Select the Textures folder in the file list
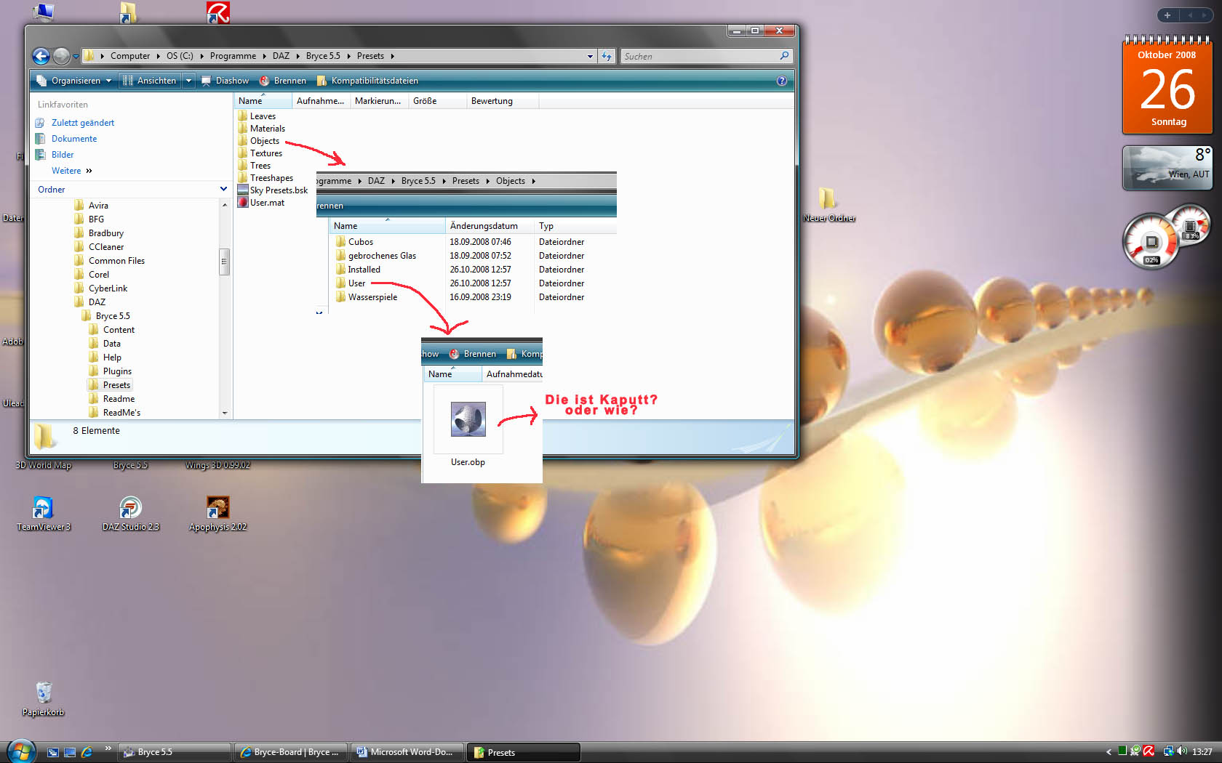This screenshot has width=1222, height=763. pos(260,153)
